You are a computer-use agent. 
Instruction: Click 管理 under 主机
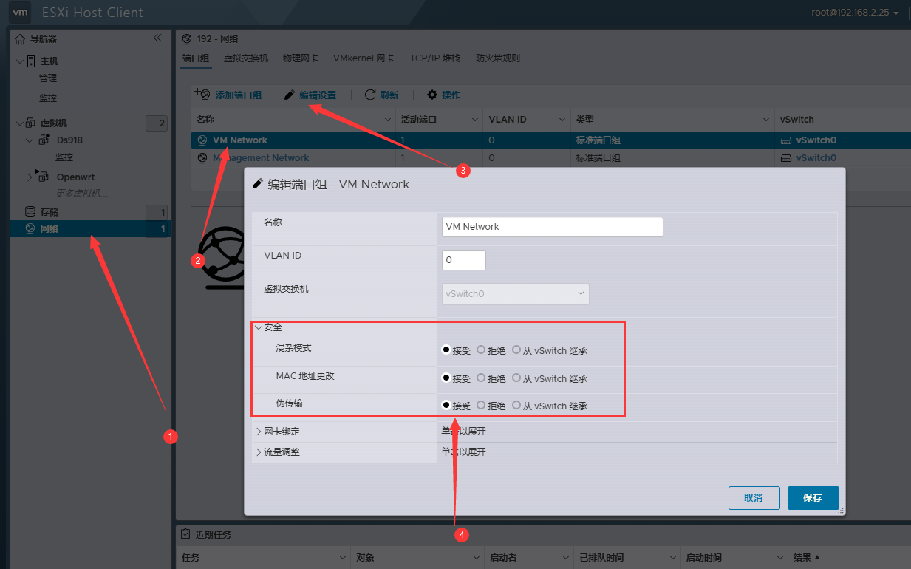(x=48, y=78)
